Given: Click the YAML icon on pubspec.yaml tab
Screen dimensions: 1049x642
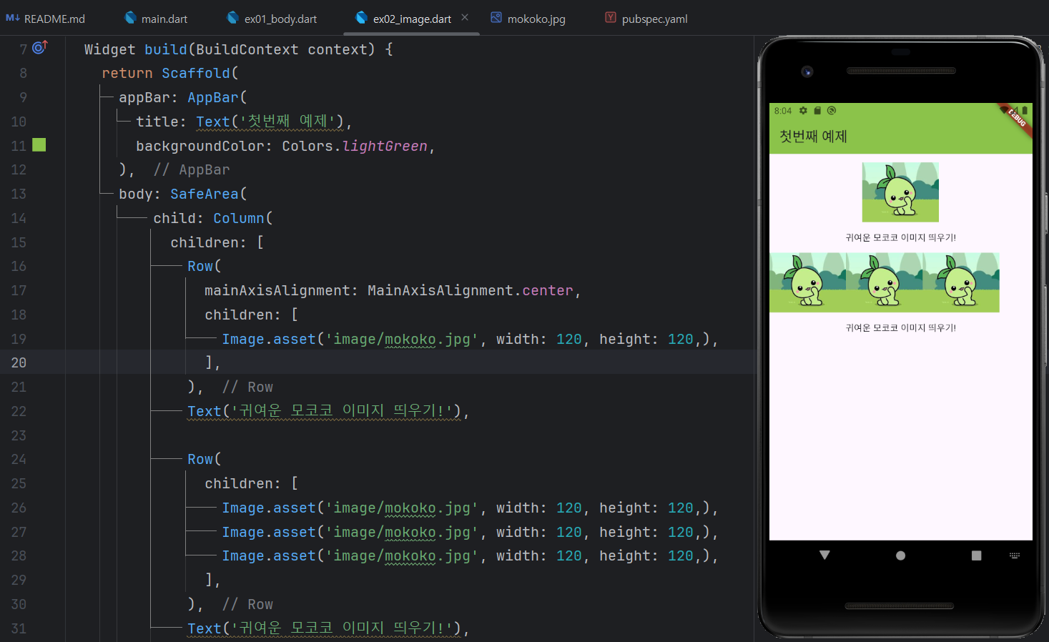Looking at the screenshot, I should click(611, 18).
